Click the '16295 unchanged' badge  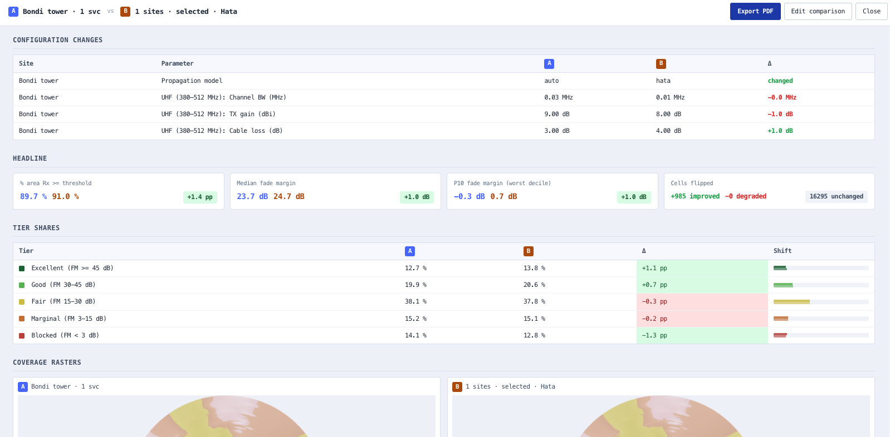click(837, 196)
